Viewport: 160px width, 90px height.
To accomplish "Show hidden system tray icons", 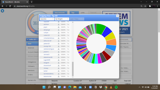I will [x=139, y=87].
